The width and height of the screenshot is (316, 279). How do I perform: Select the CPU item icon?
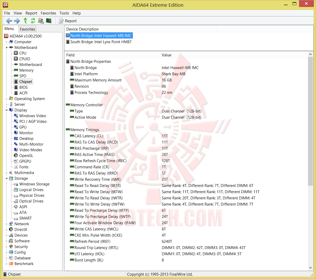coord(16,53)
